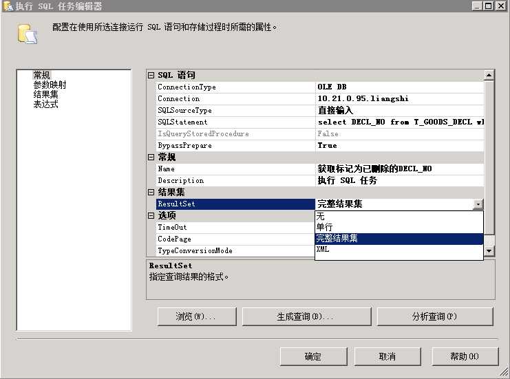Viewport: 510px width, 379px height.
Task: Select the Connection property label
Action: pos(235,99)
